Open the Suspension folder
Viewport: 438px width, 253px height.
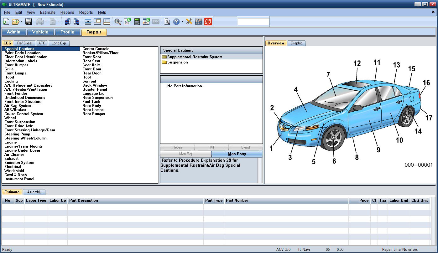tap(177, 62)
